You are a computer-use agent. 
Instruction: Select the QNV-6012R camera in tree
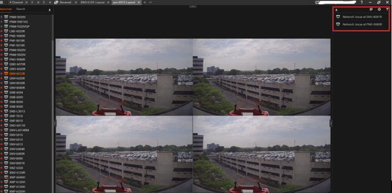tap(17, 74)
